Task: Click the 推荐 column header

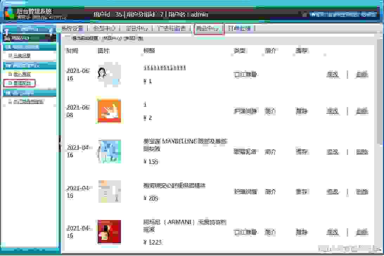Action: 301,51
